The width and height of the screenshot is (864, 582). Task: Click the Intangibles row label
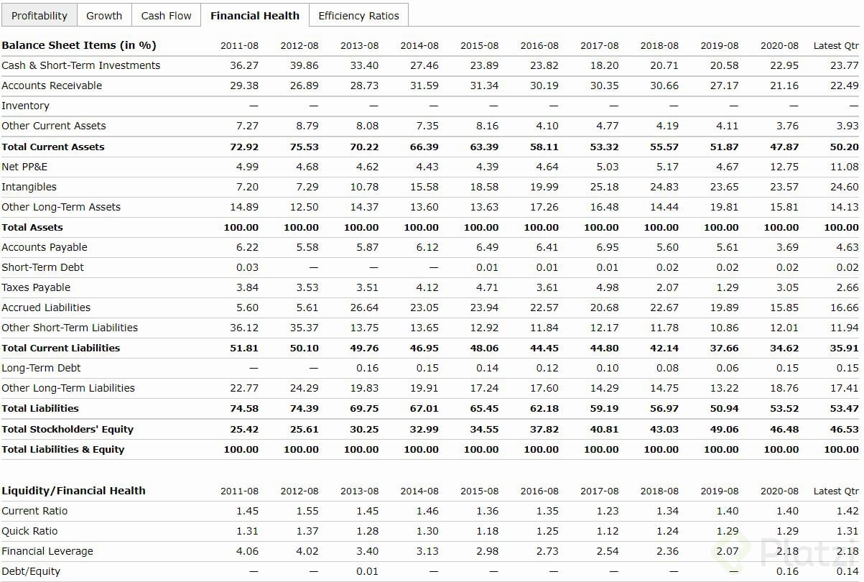tap(29, 187)
